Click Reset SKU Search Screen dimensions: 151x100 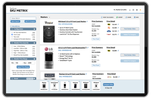point(107,17)
